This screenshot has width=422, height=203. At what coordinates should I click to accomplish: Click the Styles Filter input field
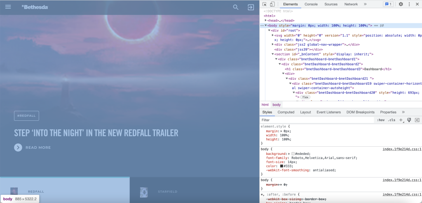[x=317, y=120]
